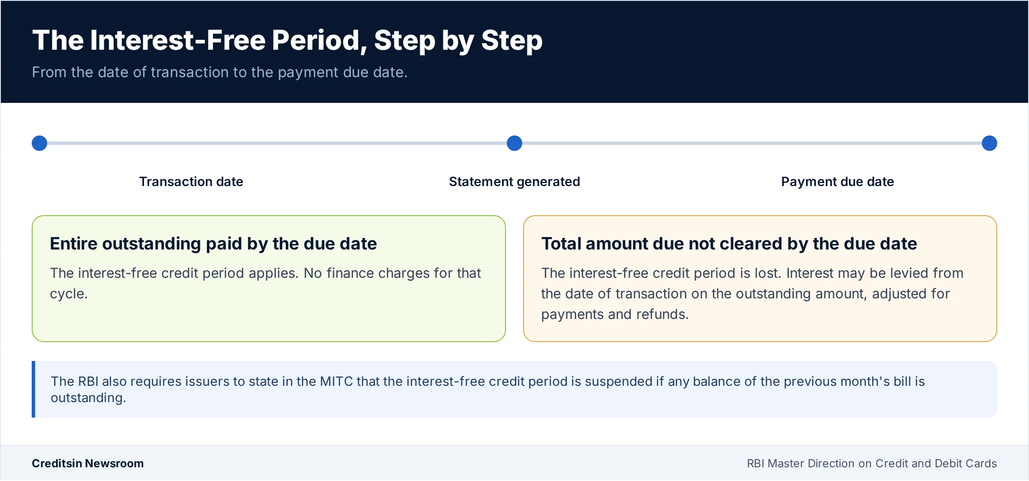Click the middle timeline dot

(514, 143)
